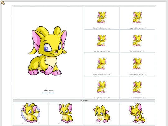Select the angry yellow acara (f) image

[137, 64]
